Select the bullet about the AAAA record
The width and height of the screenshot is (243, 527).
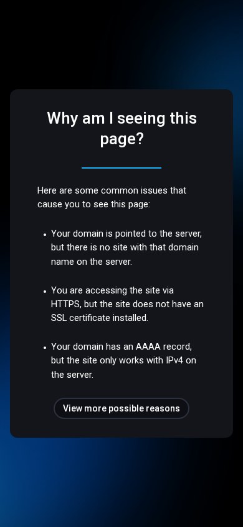coord(123,360)
